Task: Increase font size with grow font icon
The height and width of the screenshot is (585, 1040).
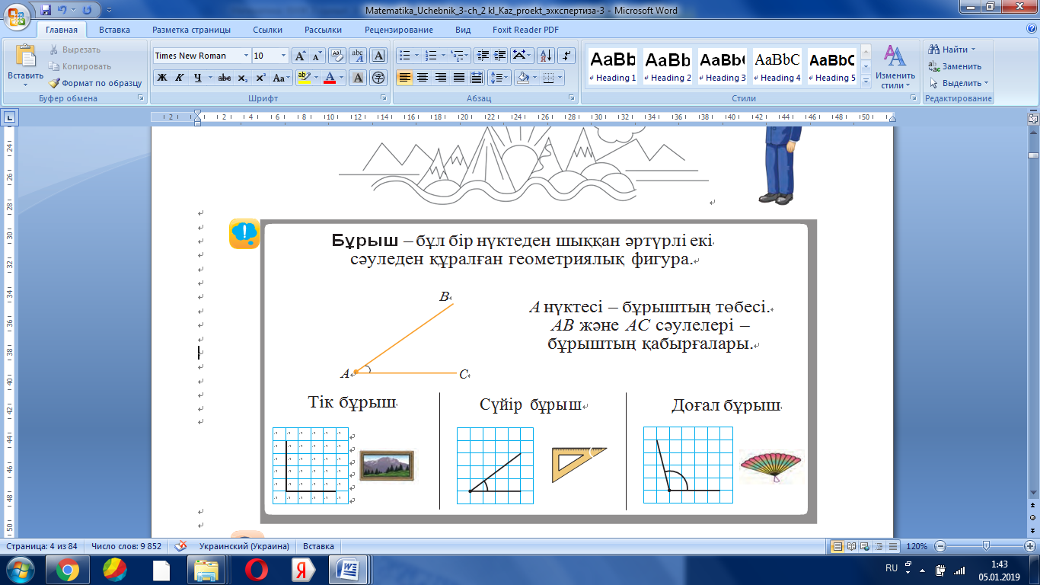Action: coord(300,56)
